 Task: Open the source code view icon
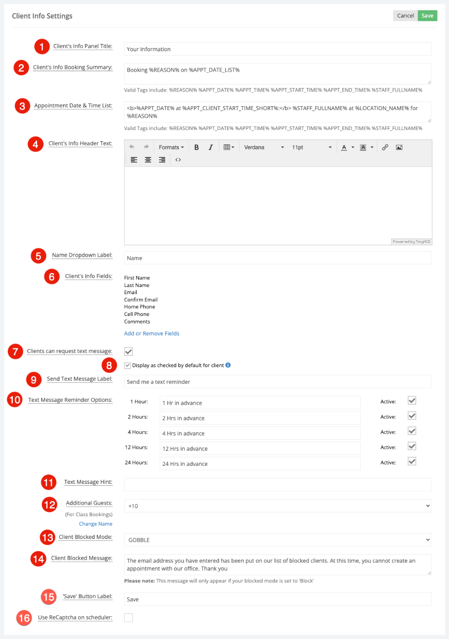point(178,159)
